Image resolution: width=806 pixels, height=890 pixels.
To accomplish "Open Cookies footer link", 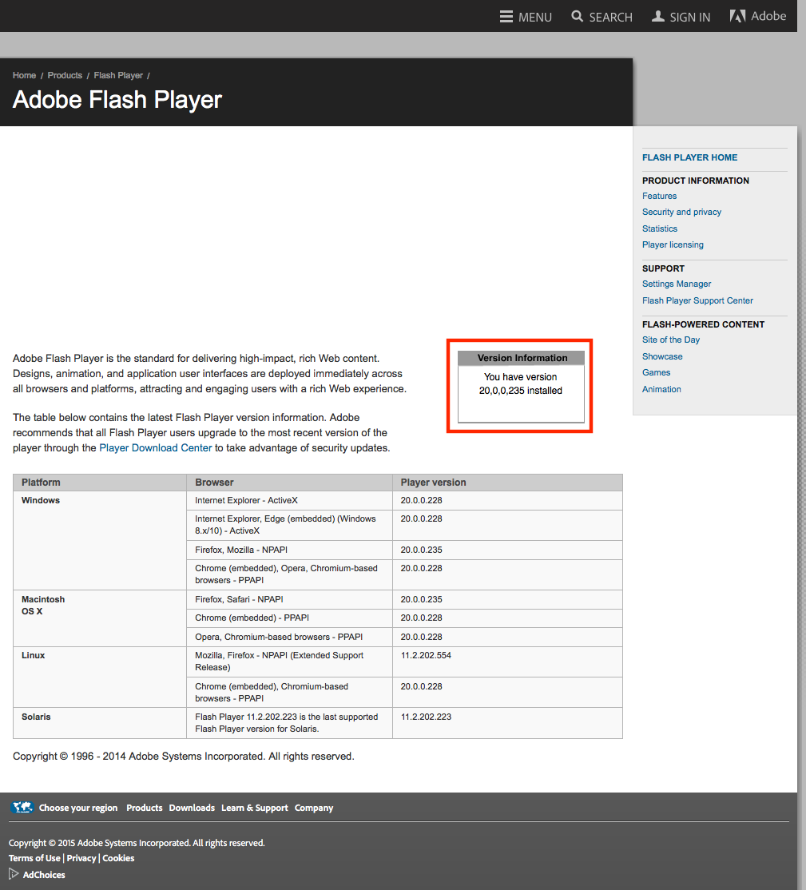I will pos(118,858).
